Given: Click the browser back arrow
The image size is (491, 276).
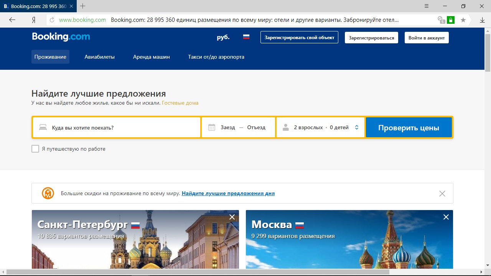Looking at the screenshot, I should coord(12,20).
